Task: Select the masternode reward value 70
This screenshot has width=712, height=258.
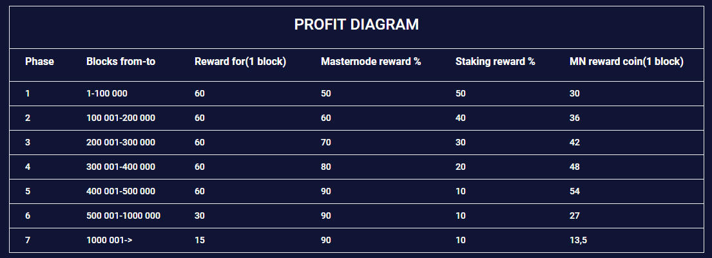Action: (x=326, y=142)
